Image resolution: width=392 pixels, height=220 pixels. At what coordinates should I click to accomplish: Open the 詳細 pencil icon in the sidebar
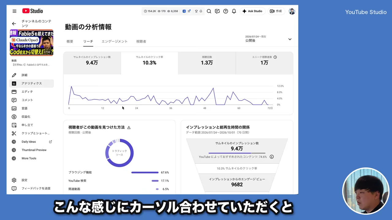coord(14,75)
